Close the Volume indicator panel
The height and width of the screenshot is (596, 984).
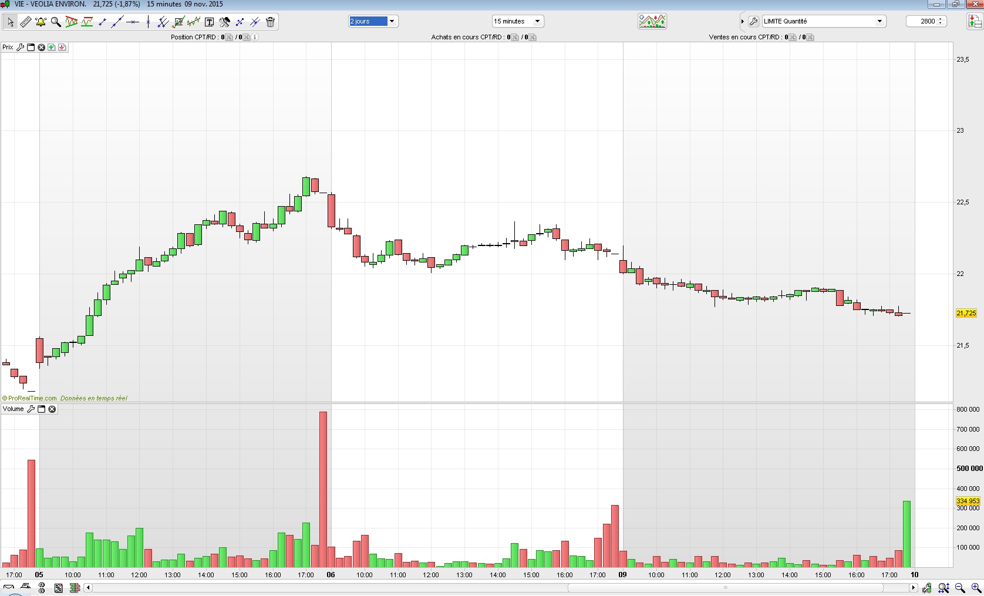(x=52, y=409)
